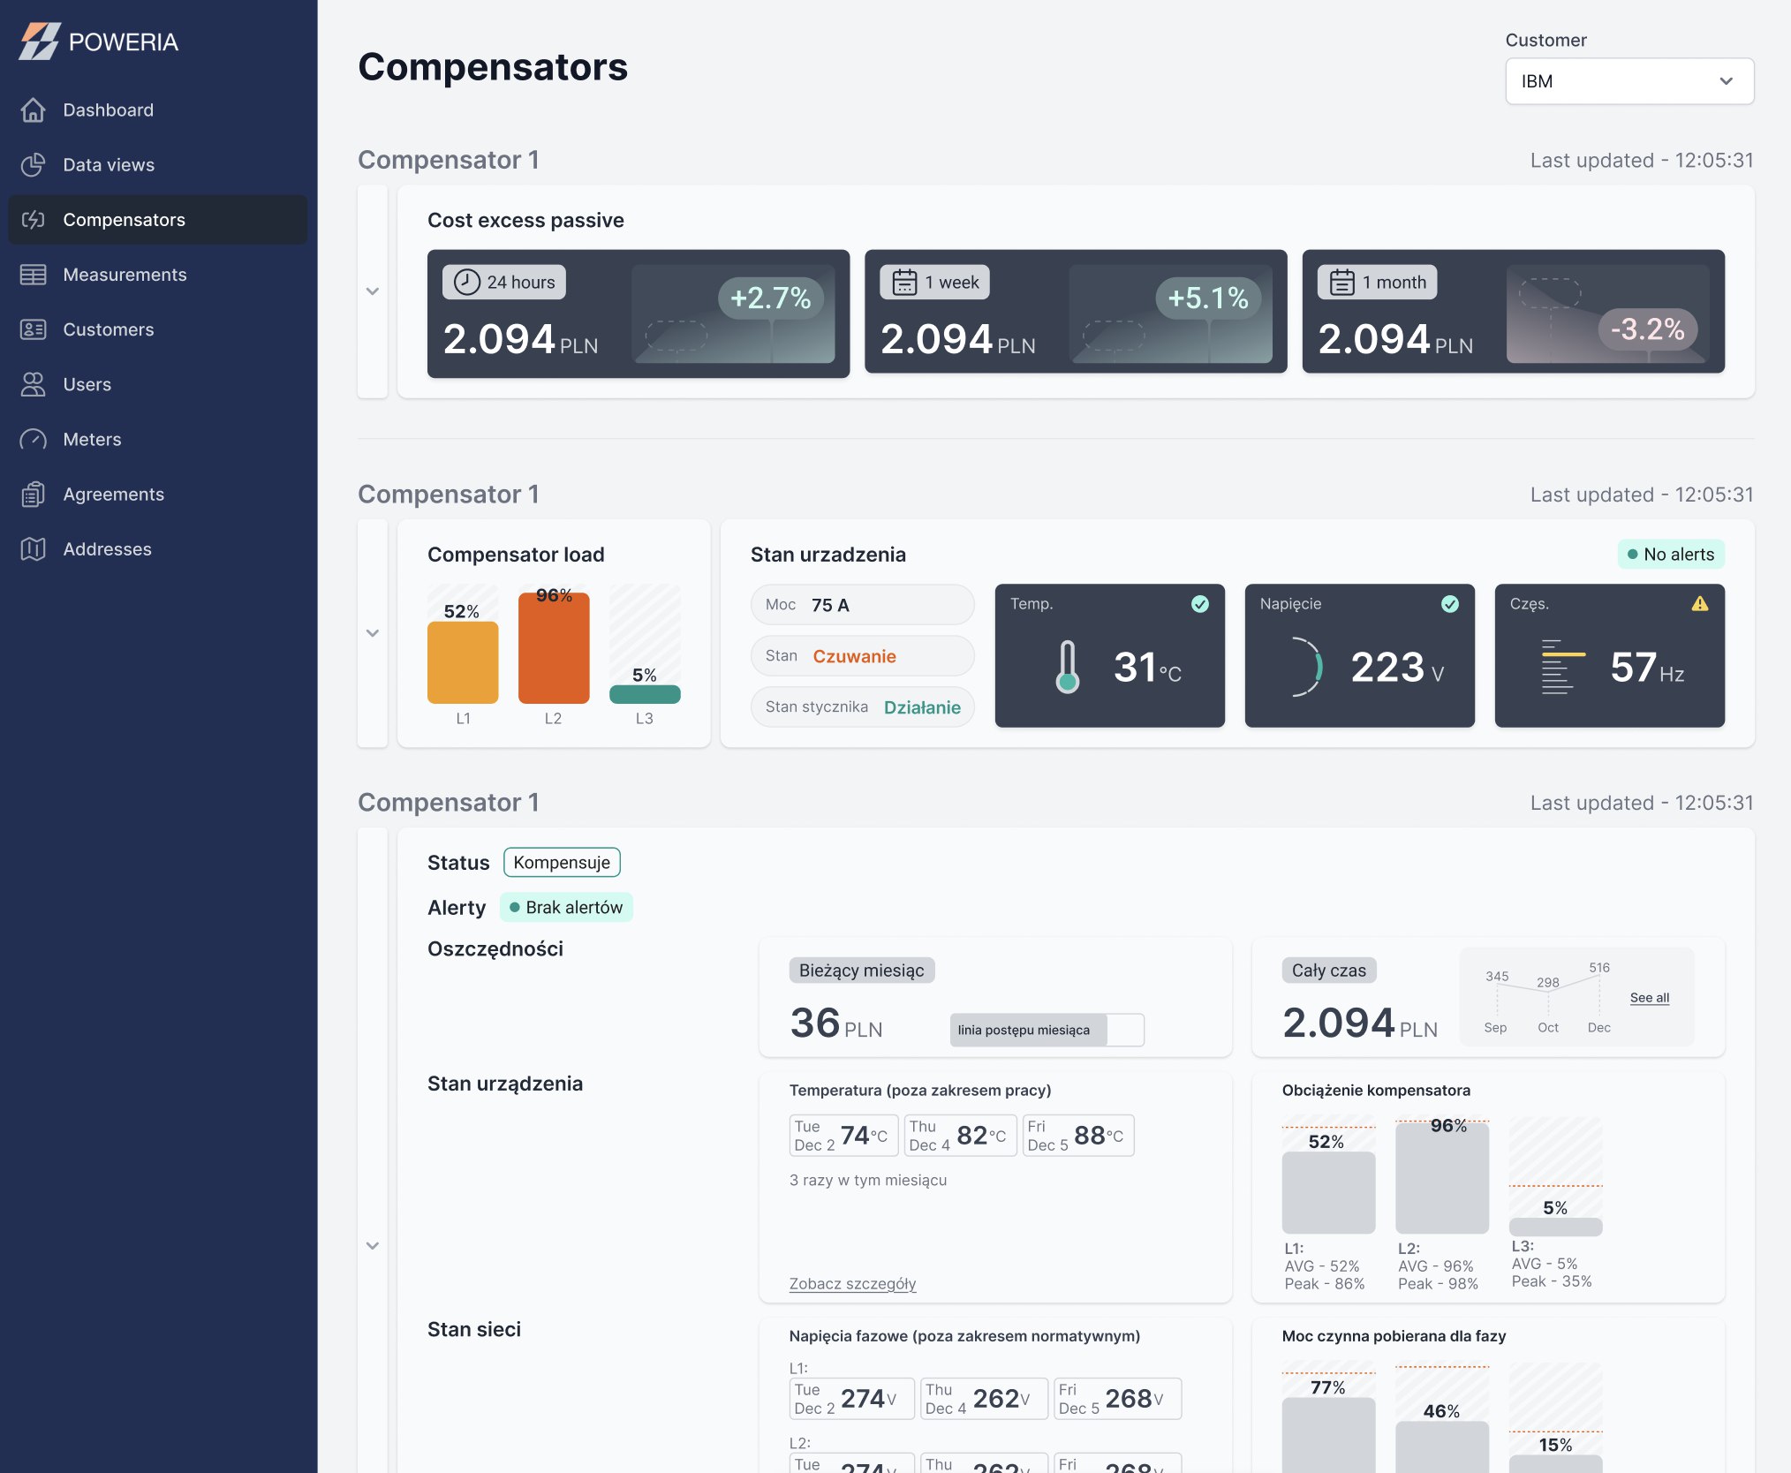Collapse the Cost excess passive panel chevron
1791x1473 pixels.
(x=373, y=291)
